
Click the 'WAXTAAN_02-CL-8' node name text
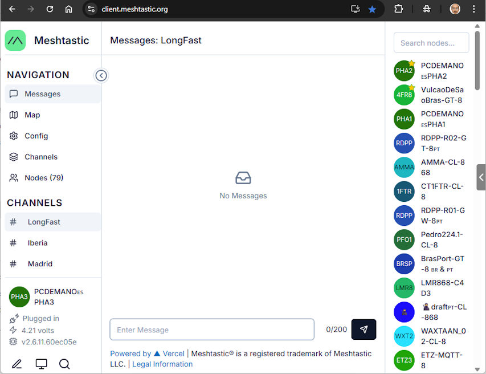[x=443, y=336]
